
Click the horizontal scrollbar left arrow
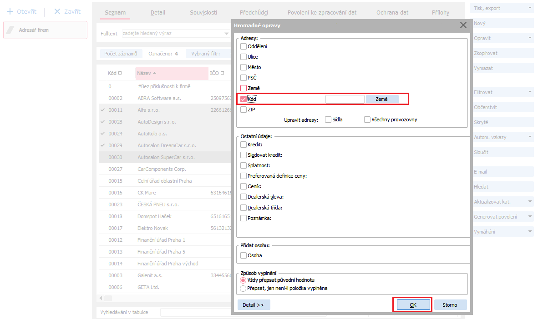tap(101, 298)
